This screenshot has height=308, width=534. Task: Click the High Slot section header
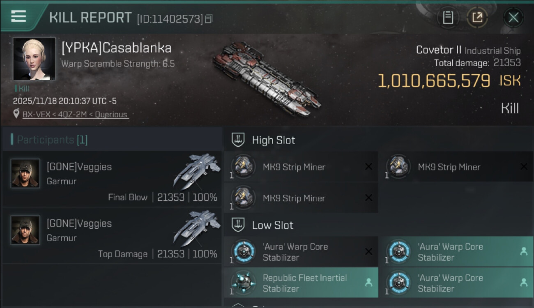point(274,140)
